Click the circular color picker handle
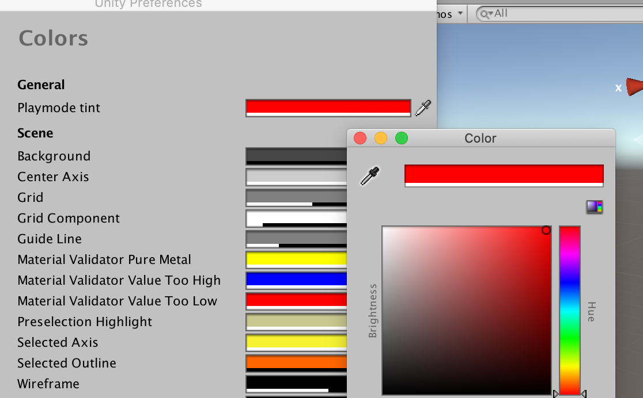Viewport: 643px width, 398px height. (546, 230)
